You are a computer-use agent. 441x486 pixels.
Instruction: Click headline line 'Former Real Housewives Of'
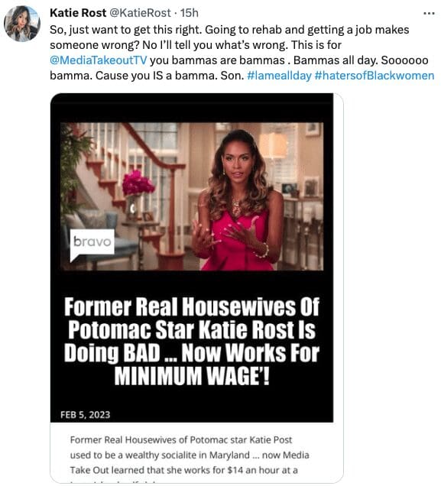(x=192, y=307)
